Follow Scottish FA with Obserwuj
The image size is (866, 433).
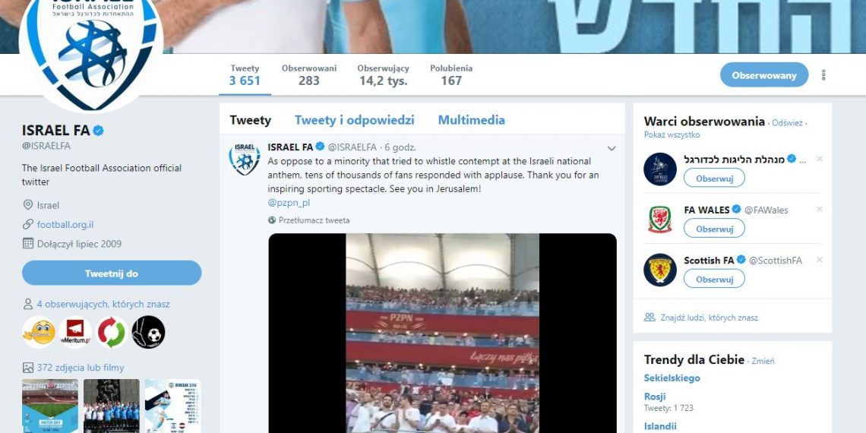[x=714, y=278]
